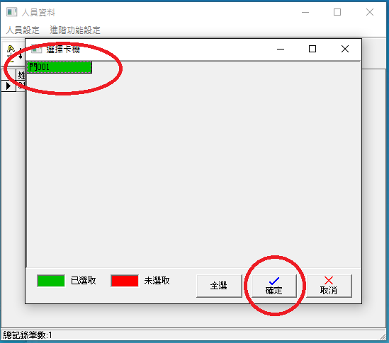Click the green 已選取 legend swatch
The height and width of the screenshot is (343, 389).
(x=51, y=281)
